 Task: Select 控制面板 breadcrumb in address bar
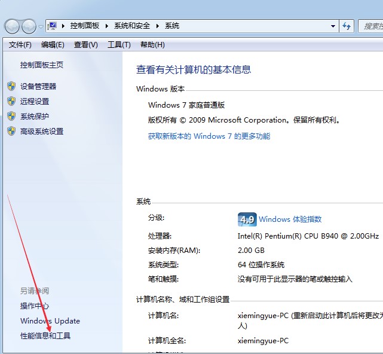click(x=84, y=26)
